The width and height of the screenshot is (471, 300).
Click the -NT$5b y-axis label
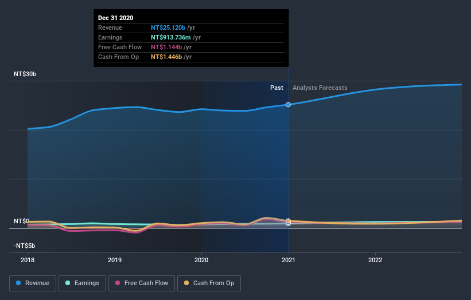tap(24, 246)
